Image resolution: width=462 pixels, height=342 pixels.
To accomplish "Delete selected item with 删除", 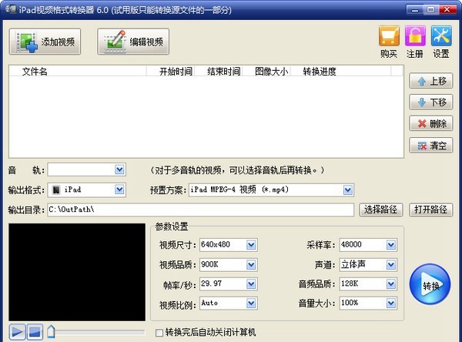I will pos(430,123).
